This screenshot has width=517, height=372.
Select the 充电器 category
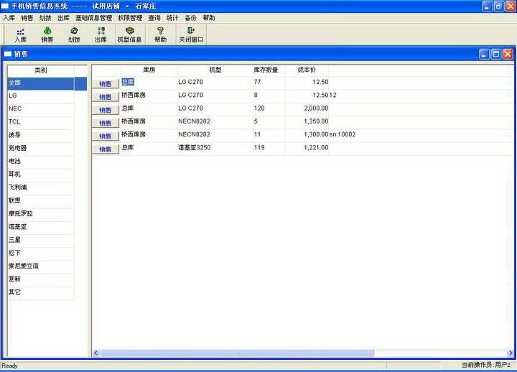tap(40, 149)
